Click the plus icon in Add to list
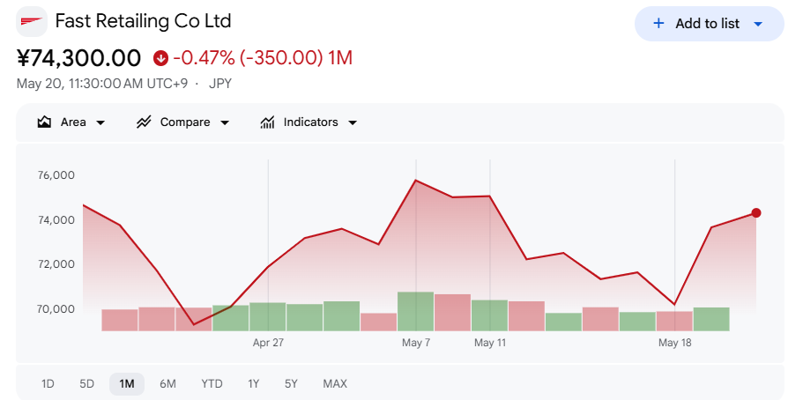 (658, 24)
